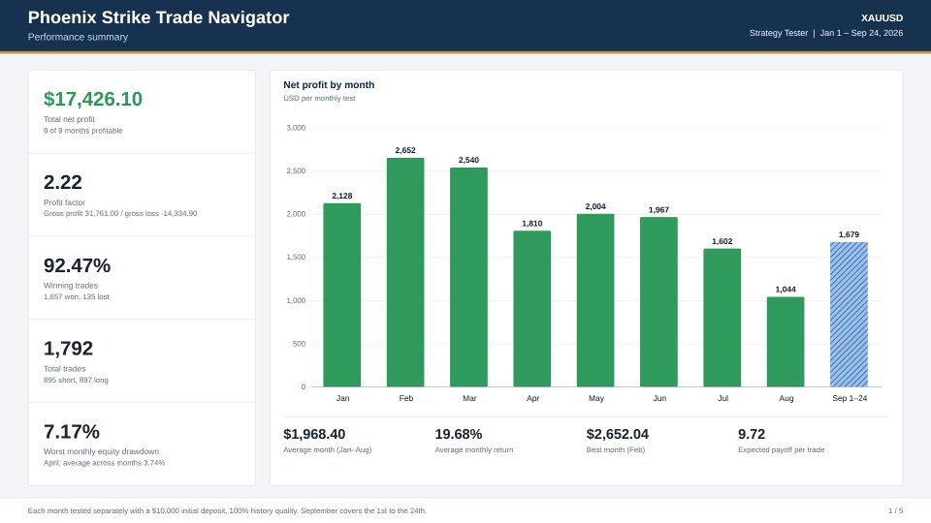Click the '895 short, 897 long' text

(76, 380)
